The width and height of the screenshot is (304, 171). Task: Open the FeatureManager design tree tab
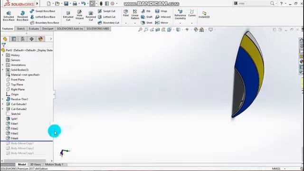click(x=5, y=39)
